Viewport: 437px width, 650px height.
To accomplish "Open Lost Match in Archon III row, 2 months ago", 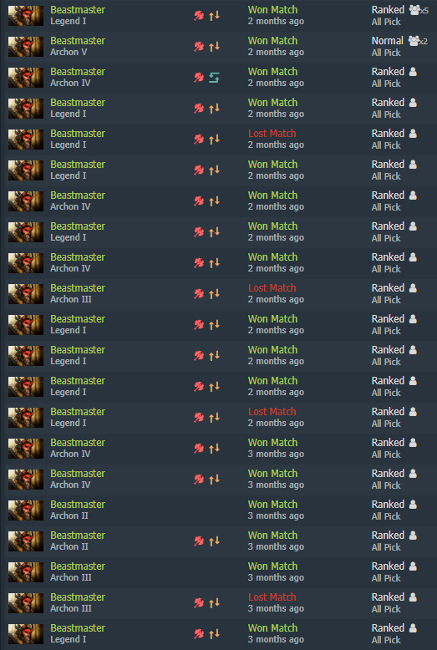I will (272, 287).
